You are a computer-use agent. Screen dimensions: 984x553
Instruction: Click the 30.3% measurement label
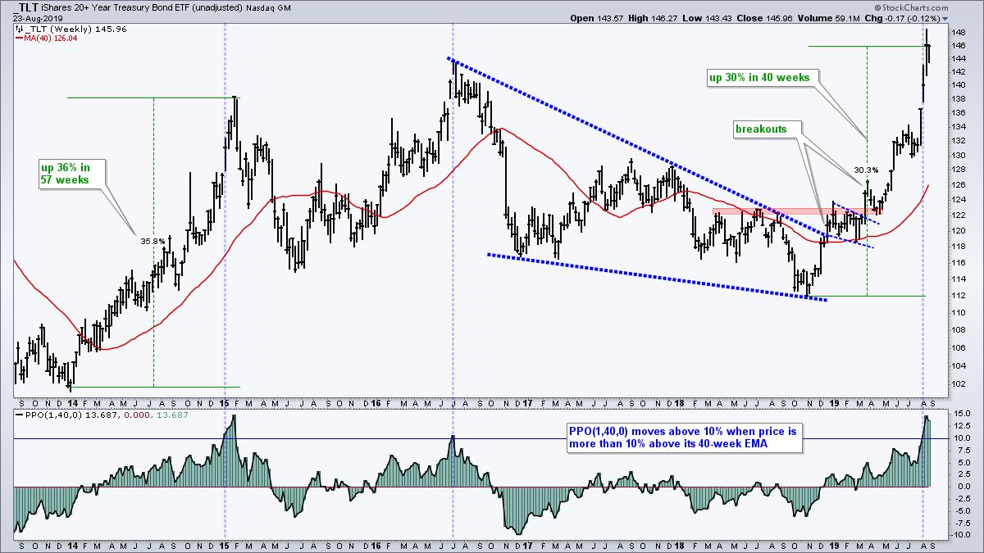[x=867, y=170]
